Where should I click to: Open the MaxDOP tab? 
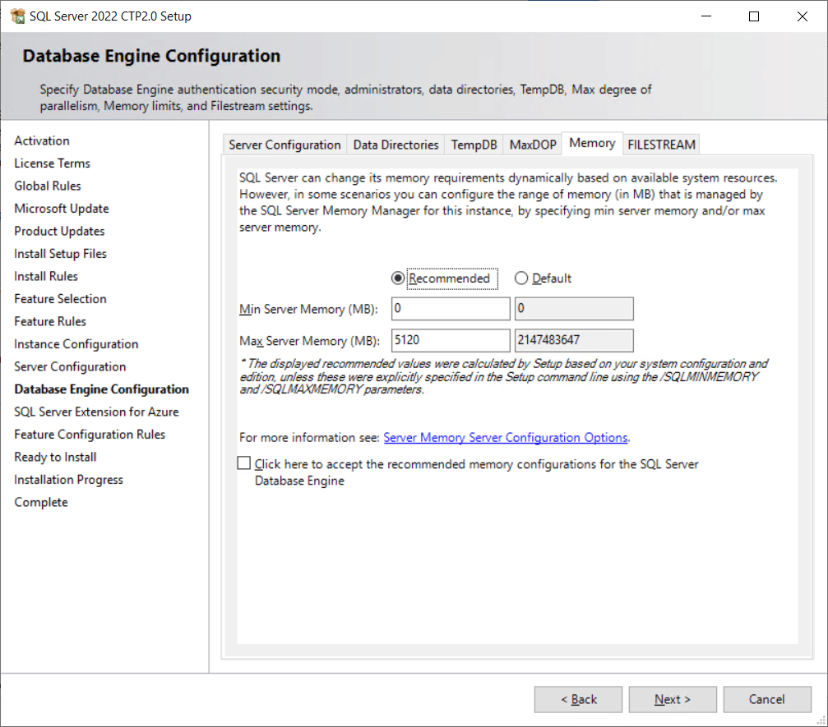[x=533, y=145]
